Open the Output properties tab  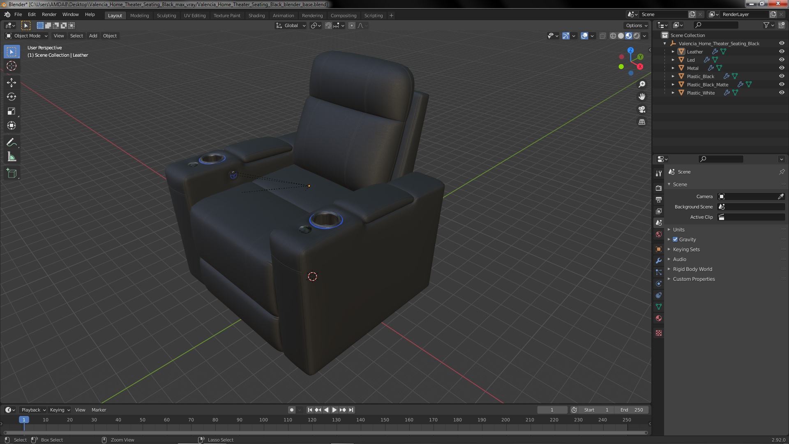click(659, 199)
